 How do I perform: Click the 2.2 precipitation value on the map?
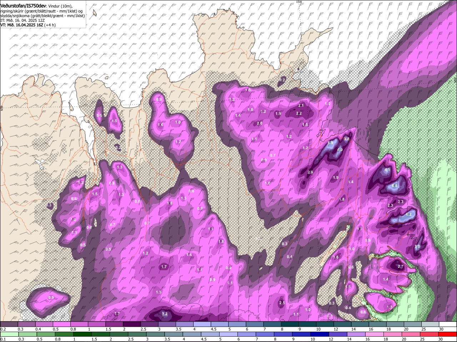299,114
